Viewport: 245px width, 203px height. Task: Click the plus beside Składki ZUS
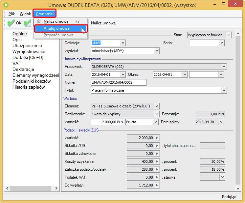click(x=157, y=146)
